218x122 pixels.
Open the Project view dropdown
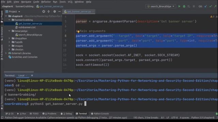[x=13, y=12]
